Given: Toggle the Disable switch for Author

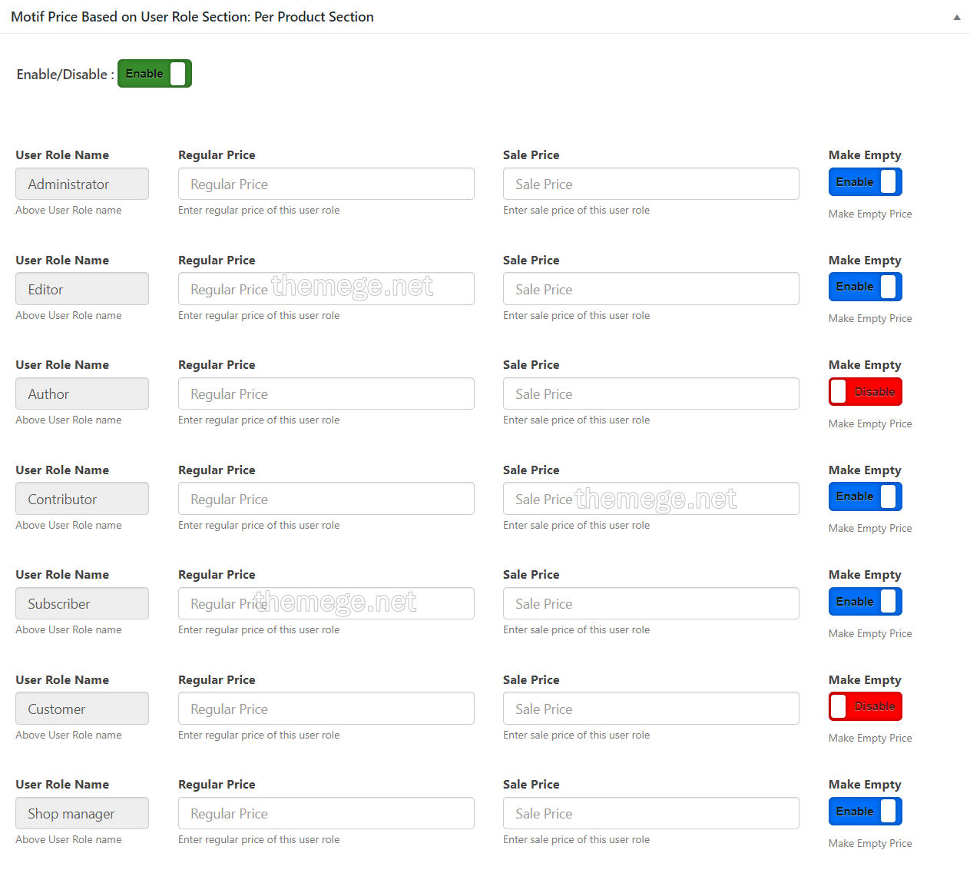Looking at the screenshot, I should [865, 392].
